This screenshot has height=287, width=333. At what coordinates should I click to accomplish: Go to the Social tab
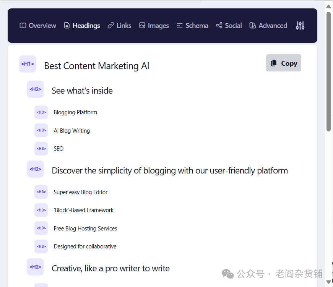229,26
